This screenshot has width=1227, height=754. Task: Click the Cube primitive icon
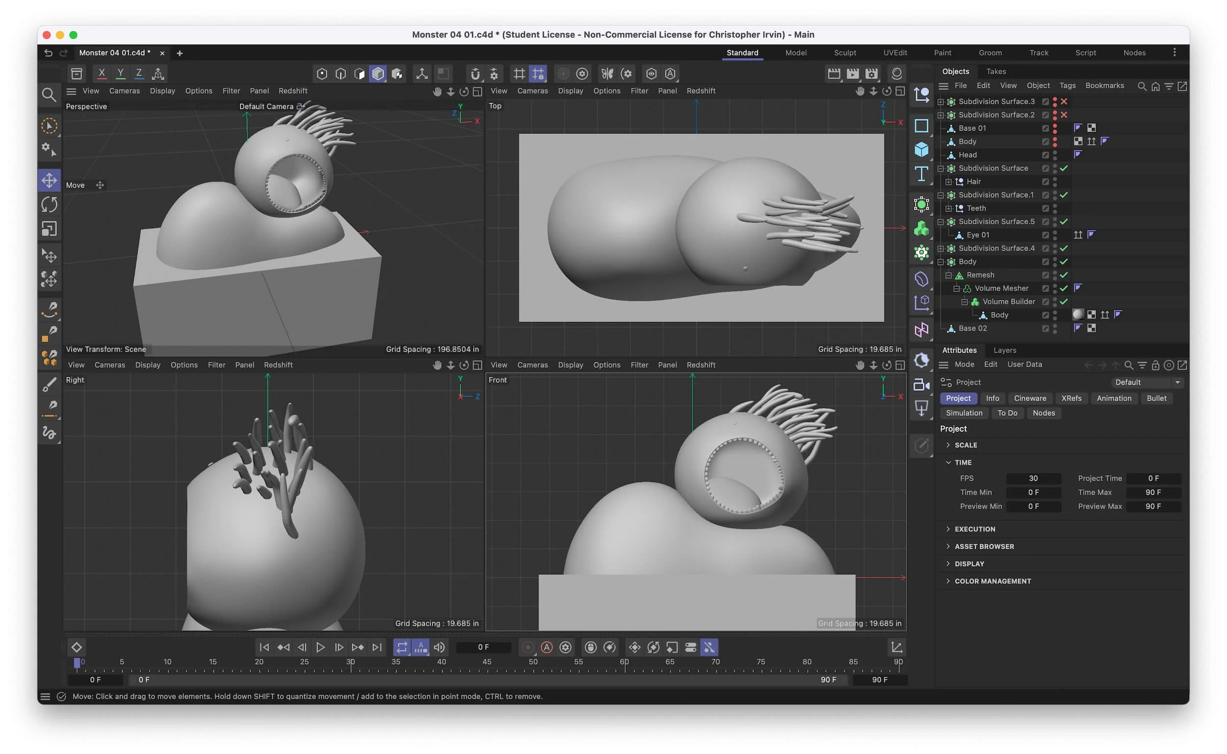[920, 149]
